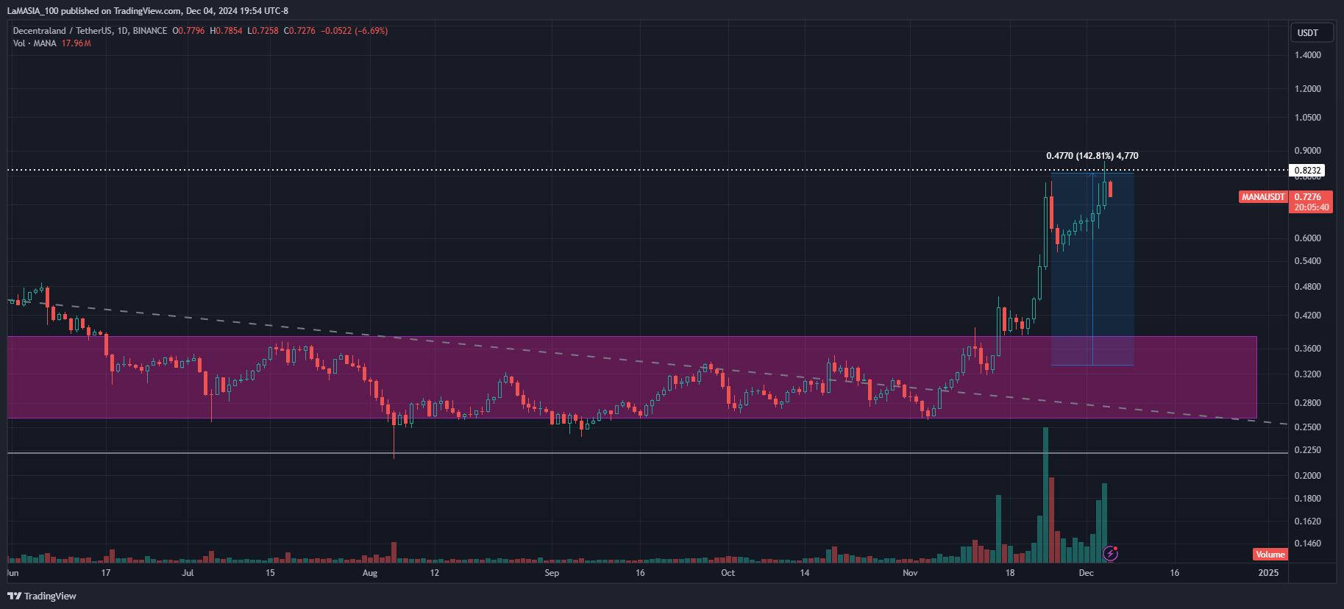The width and height of the screenshot is (1344, 609).
Task: Click the low value L0.7258
Action: pyautogui.click(x=263, y=31)
